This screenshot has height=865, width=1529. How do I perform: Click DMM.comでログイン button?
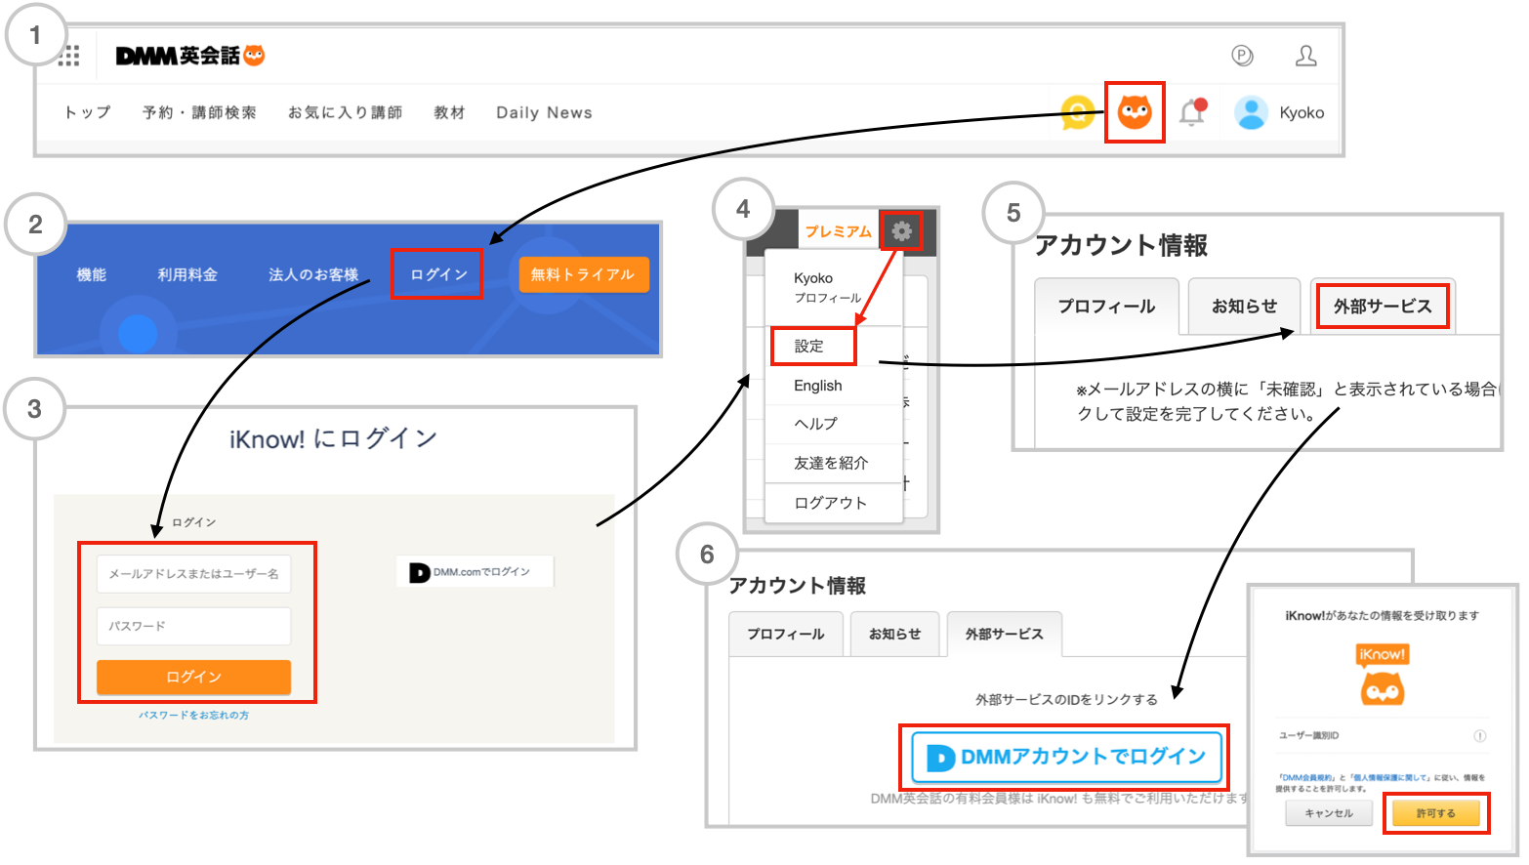[475, 572]
